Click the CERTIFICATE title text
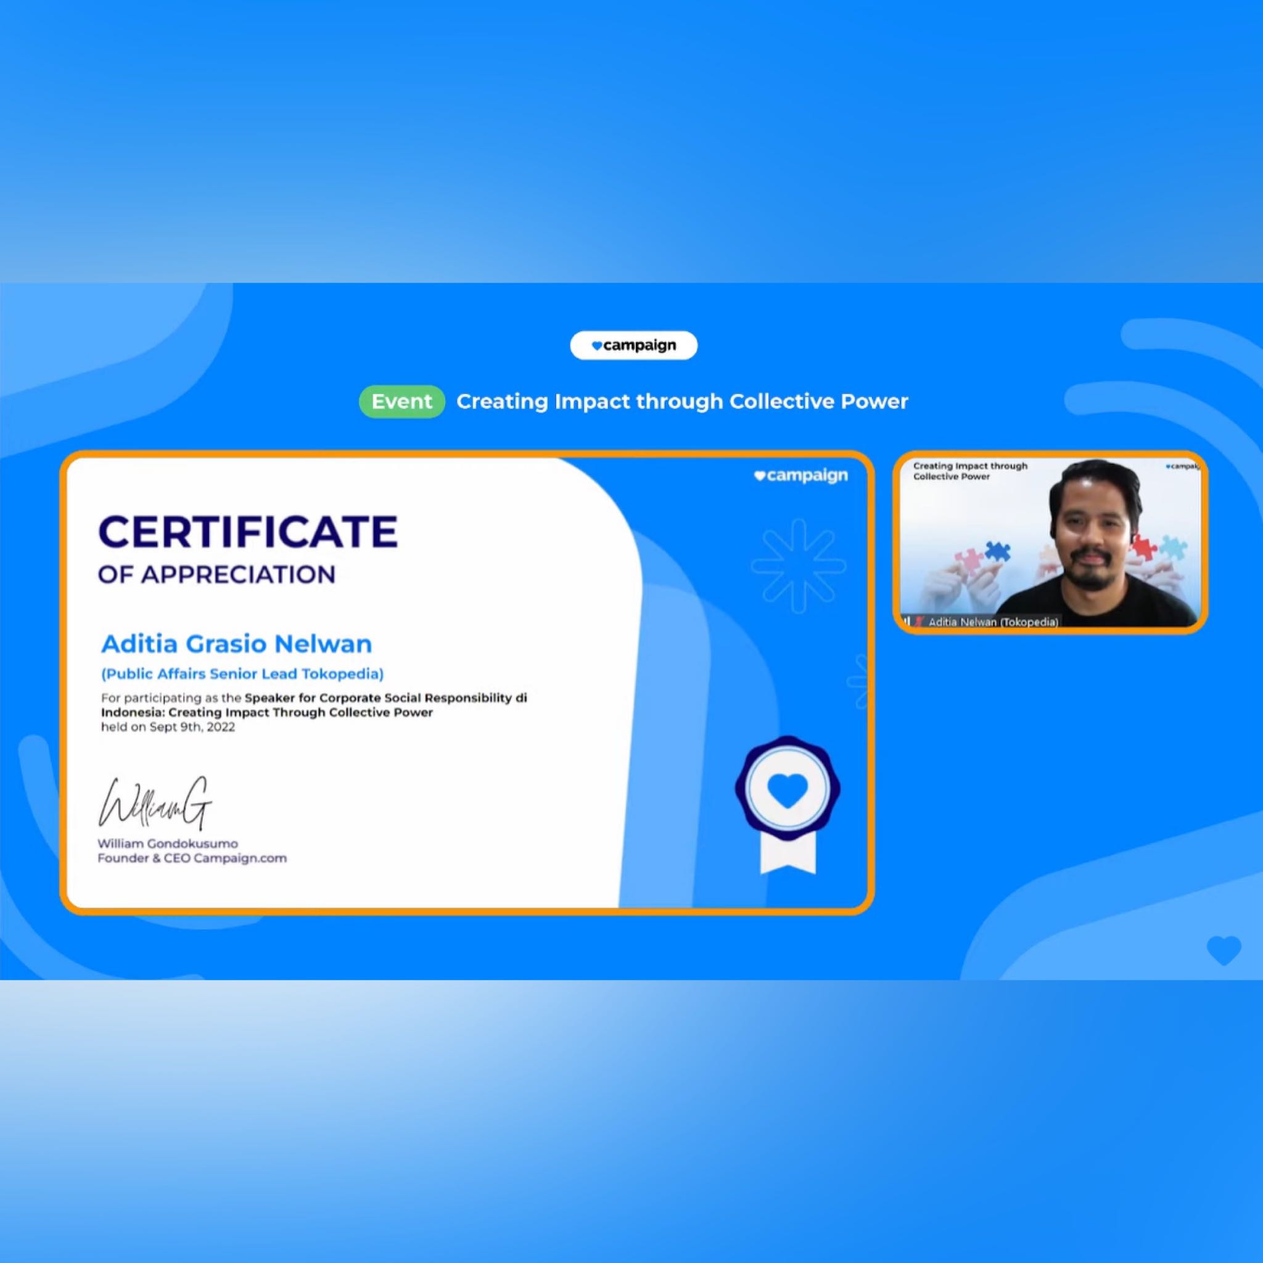Screen dimensions: 1263x1263 pos(248,531)
